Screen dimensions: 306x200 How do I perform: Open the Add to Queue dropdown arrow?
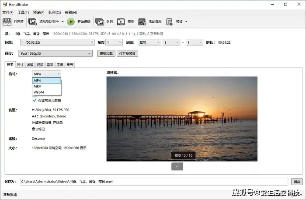(x=63, y=22)
